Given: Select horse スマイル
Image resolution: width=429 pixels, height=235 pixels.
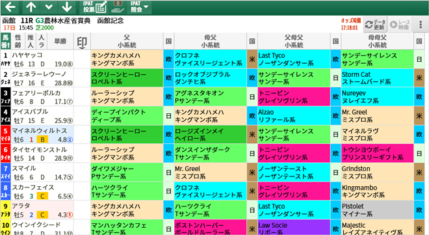Looking at the screenshot, I should click(x=42, y=173).
